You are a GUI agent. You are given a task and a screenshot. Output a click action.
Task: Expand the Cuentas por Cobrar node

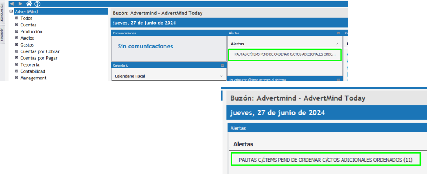[x=17, y=51]
